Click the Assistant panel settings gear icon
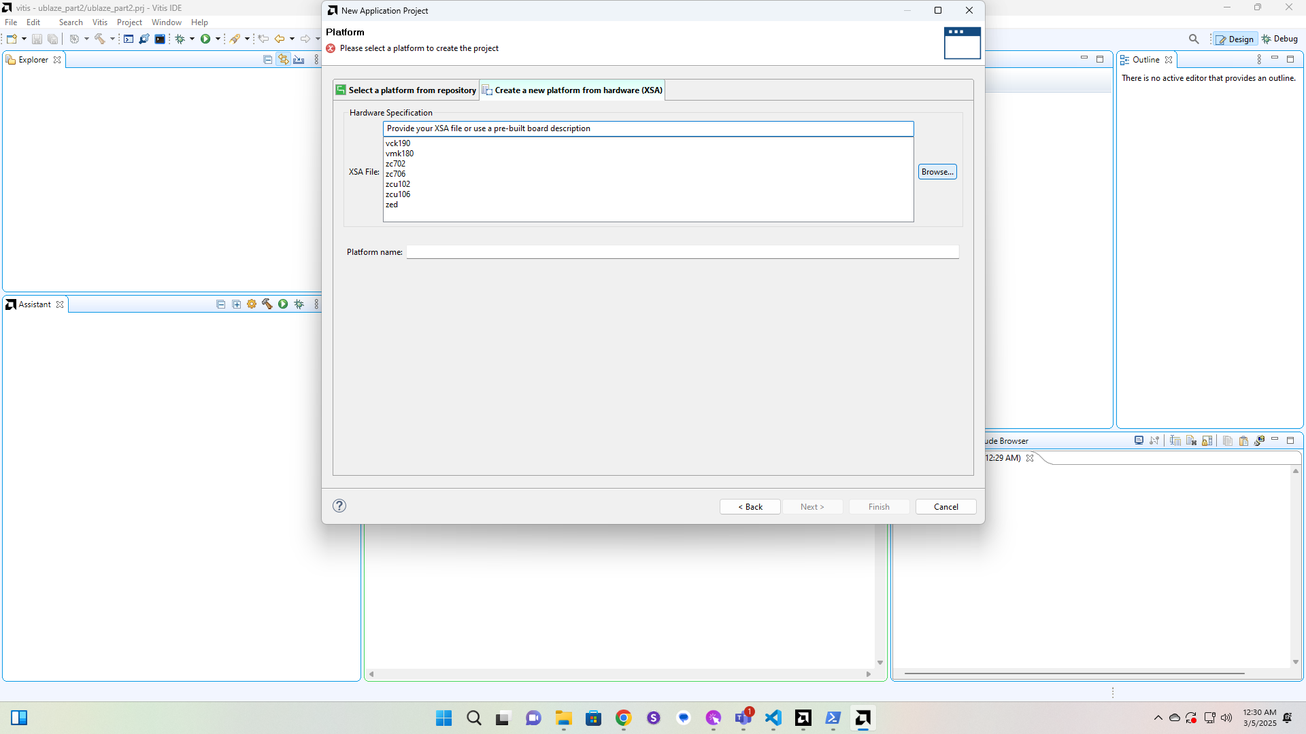The image size is (1306, 734). point(252,304)
